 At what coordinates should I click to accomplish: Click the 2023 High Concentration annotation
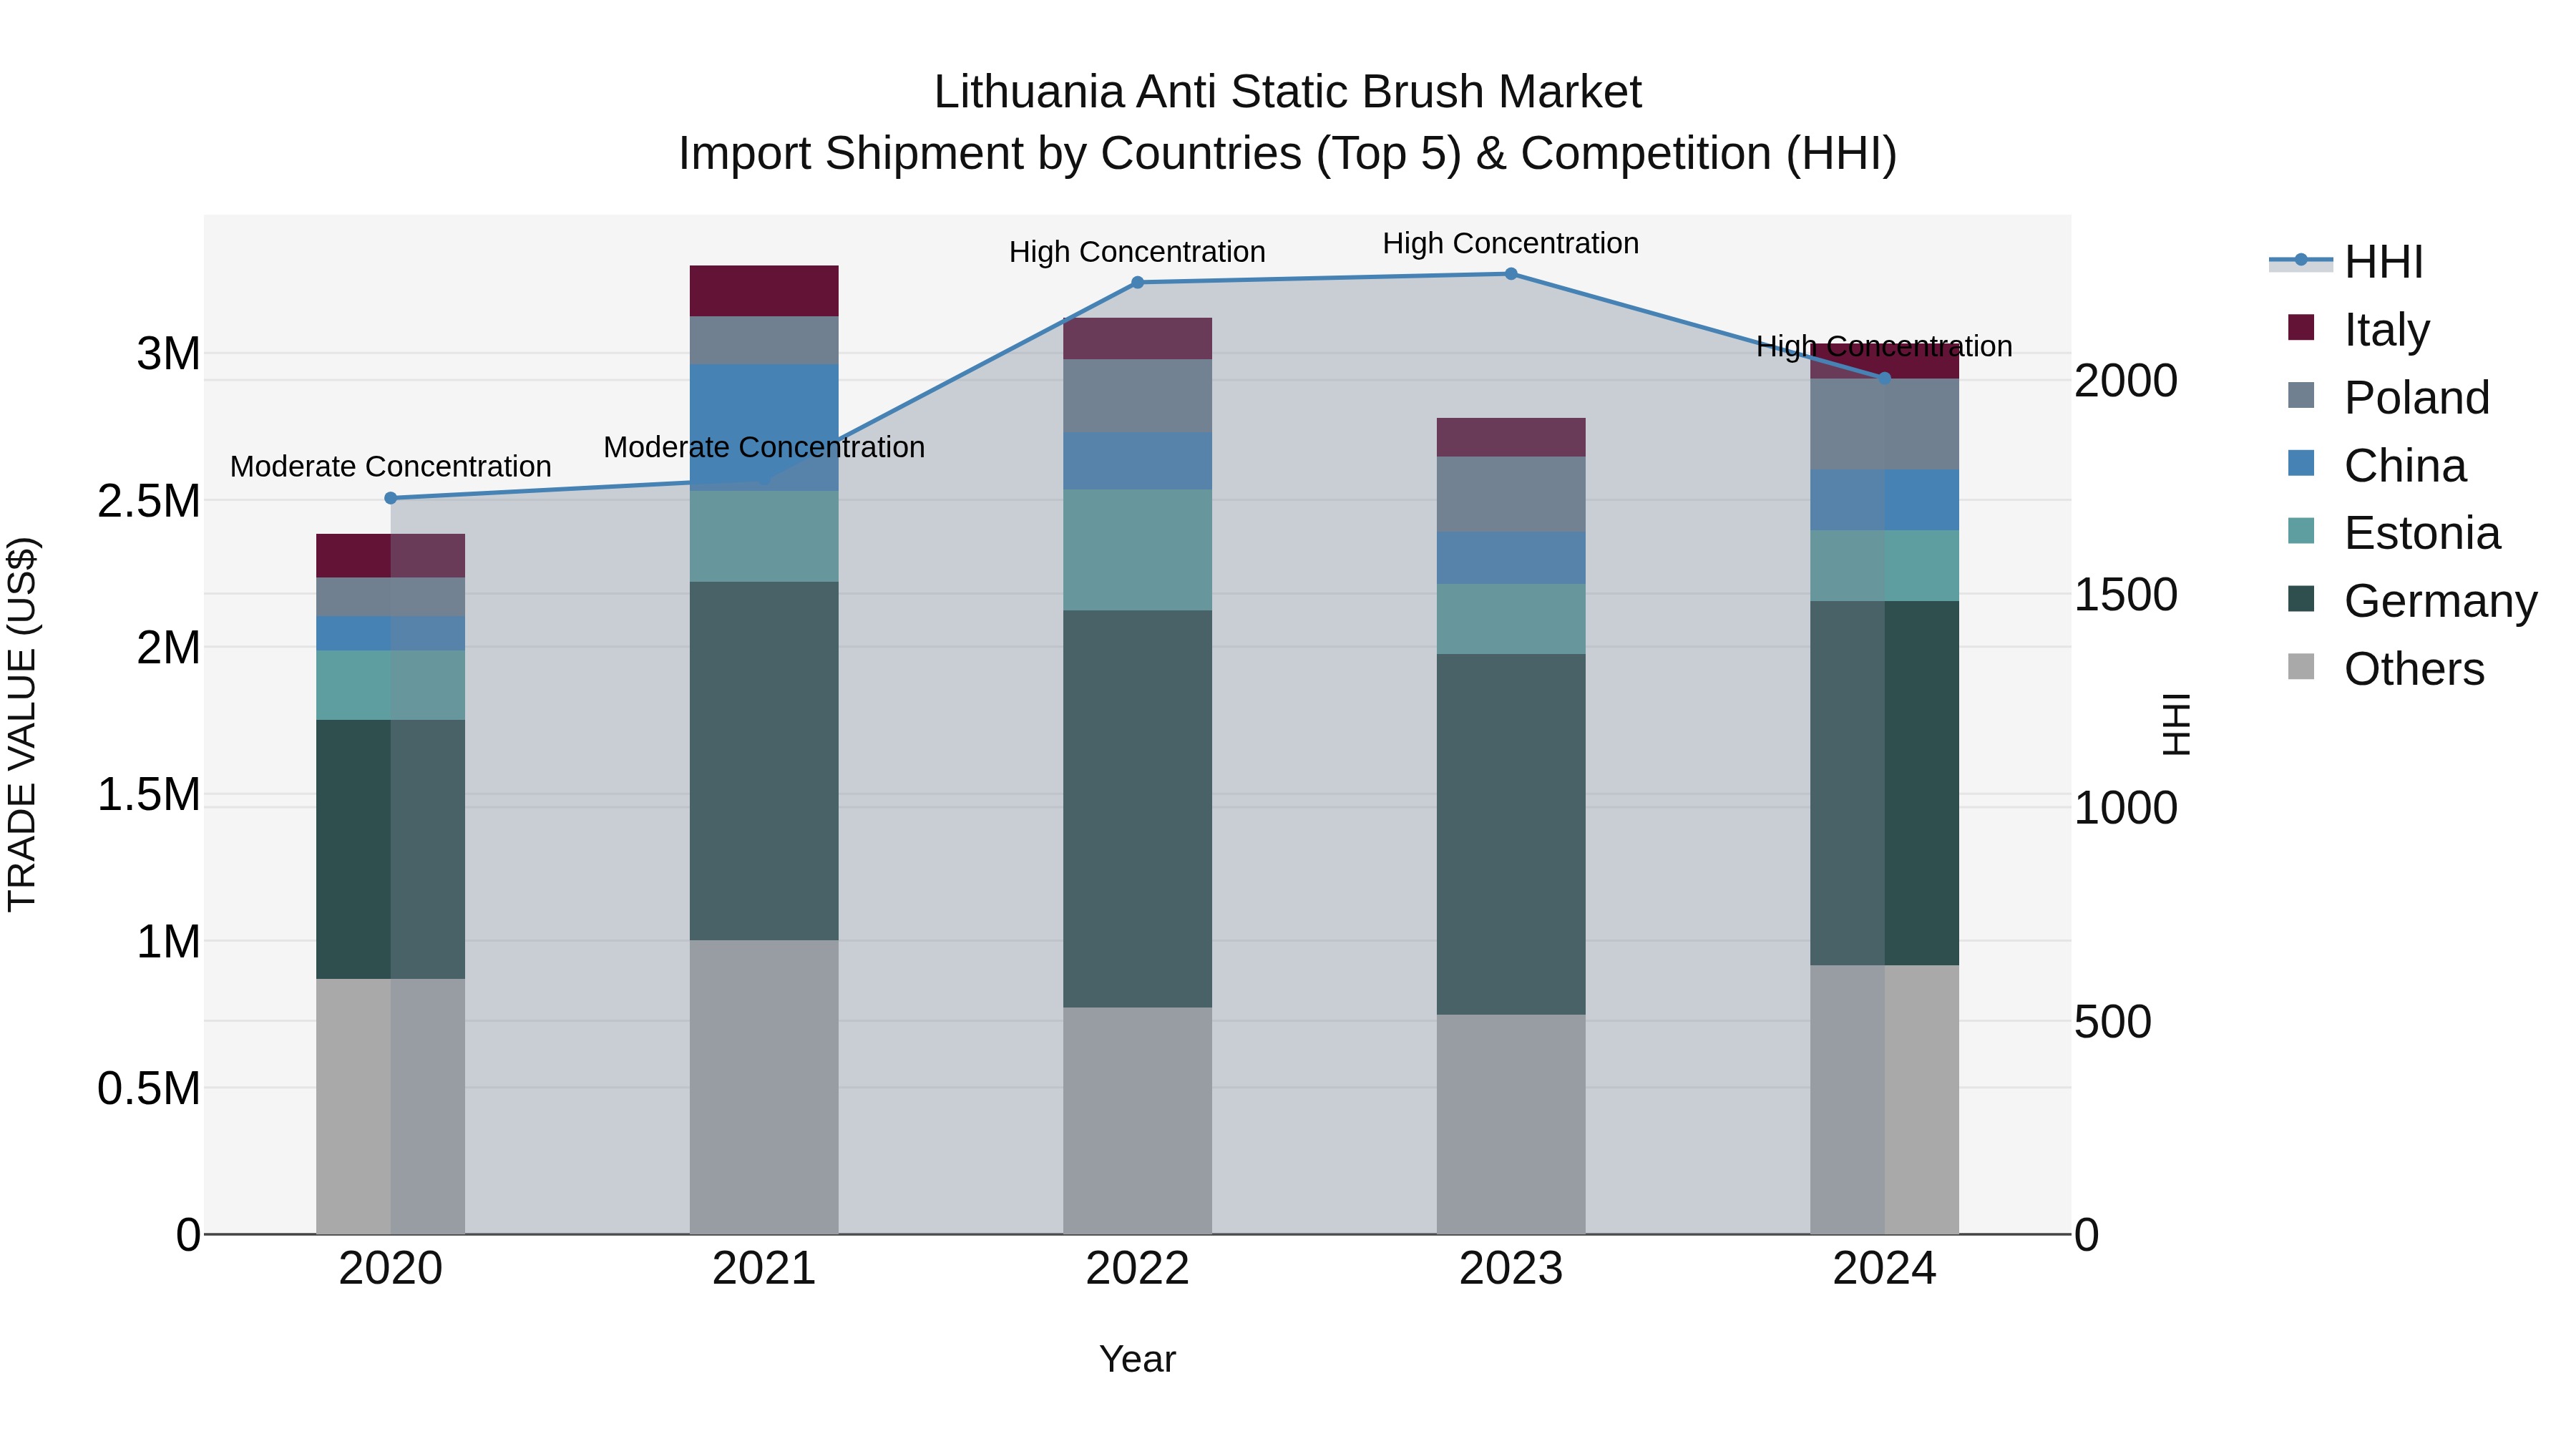coord(1511,243)
